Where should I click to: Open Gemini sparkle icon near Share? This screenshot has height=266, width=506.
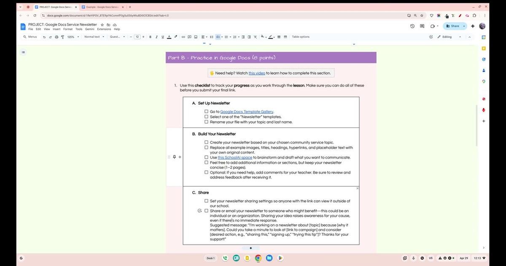pyautogui.click(x=473, y=26)
